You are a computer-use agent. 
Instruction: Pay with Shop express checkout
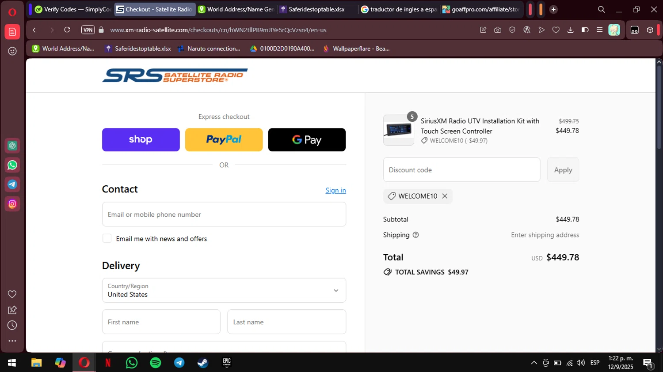(x=141, y=140)
